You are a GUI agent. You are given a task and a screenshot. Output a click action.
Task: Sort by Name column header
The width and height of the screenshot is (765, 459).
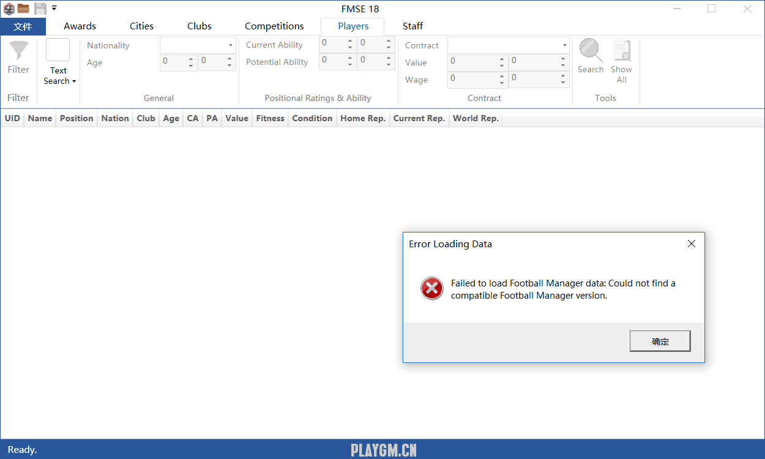pos(40,118)
